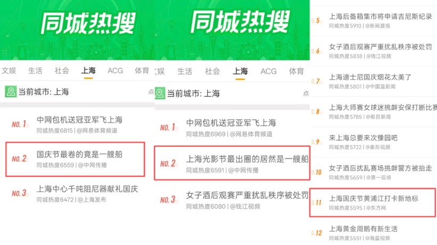Tap the location pin icon in middle screenshot
437x245 pixels.
[x=160, y=93]
